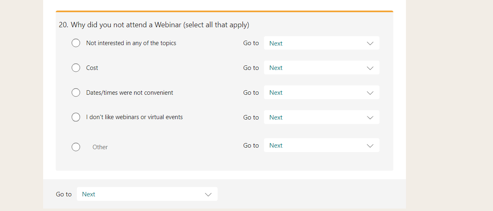Click the chevron in the bottom Go to dropdown
The height and width of the screenshot is (211, 493).
(x=208, y=194)
